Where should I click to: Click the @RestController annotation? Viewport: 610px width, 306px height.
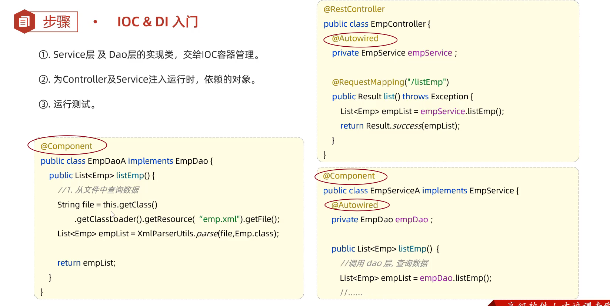click(354, 9)
